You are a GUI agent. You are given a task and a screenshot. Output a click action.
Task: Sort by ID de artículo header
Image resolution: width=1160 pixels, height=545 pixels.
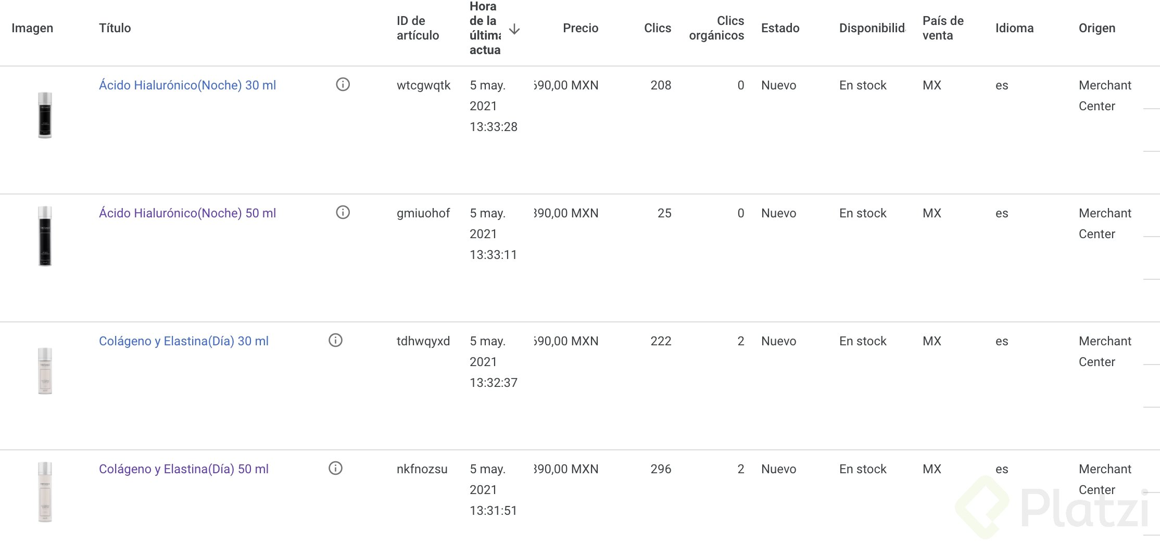(x=418, y=28)
